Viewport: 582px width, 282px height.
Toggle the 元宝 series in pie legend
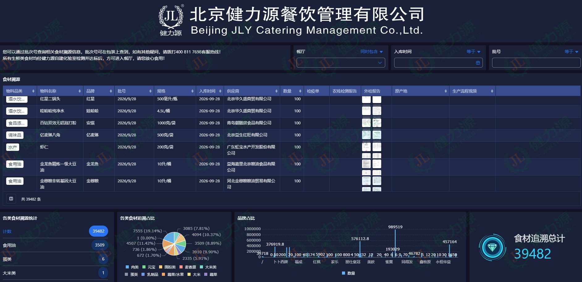click(149, 267)
